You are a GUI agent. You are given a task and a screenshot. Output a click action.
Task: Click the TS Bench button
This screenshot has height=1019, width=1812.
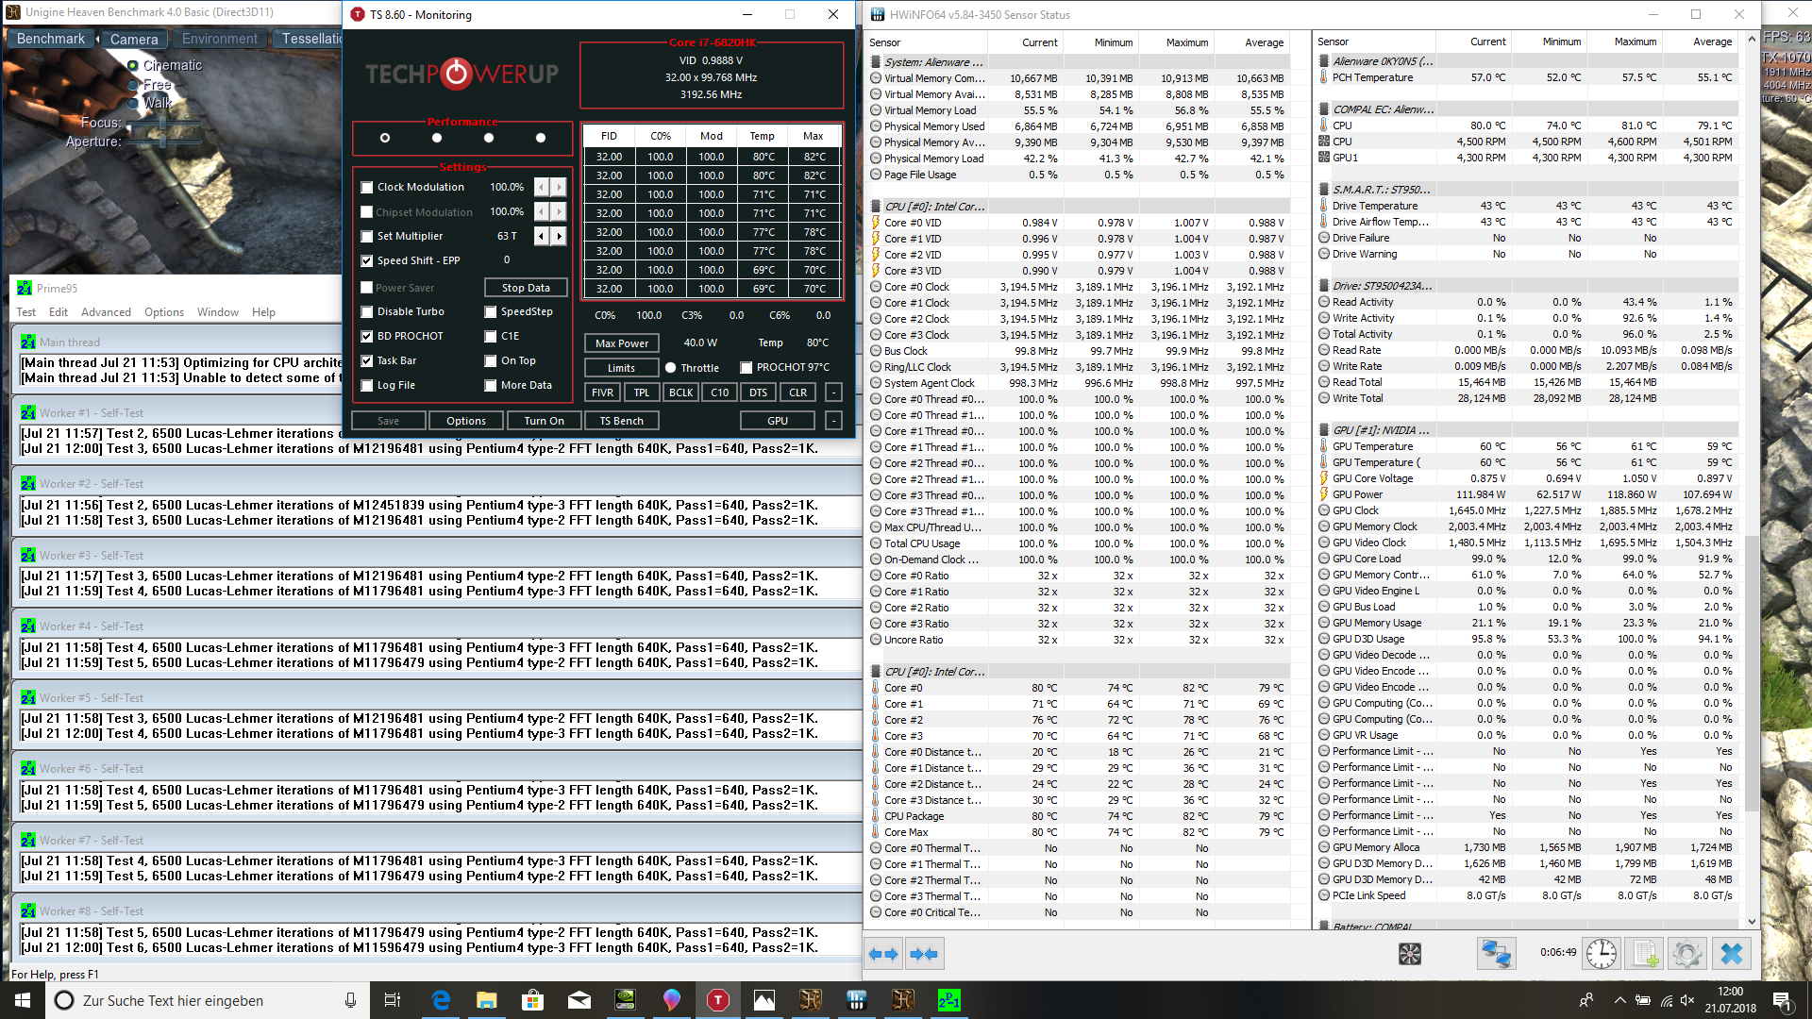coord(621,421)
